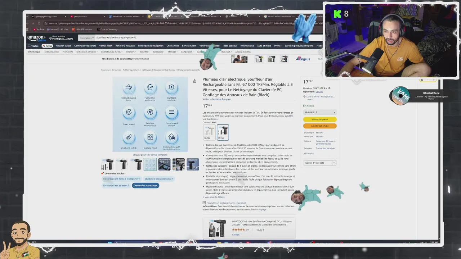The height and width of the screenshot is (259, 461).
Task: Expand Ordinateurs de bureau subnav dropdown
Action: click(x=112, y=52)
